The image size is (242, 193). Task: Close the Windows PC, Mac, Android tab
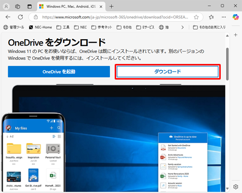[101, 7]
